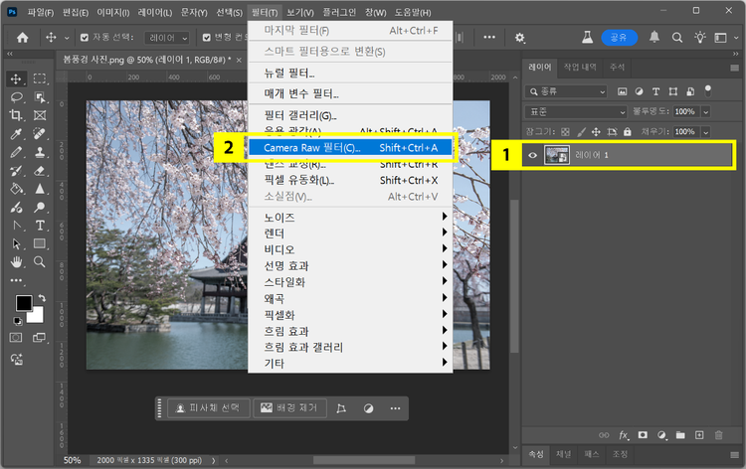Select the Rectangle shape tool
The image size is (746, 469).
(40, 243)
